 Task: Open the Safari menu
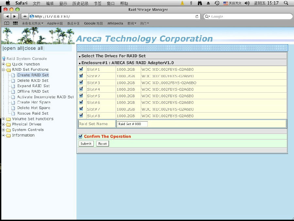[x=21, y=3]
